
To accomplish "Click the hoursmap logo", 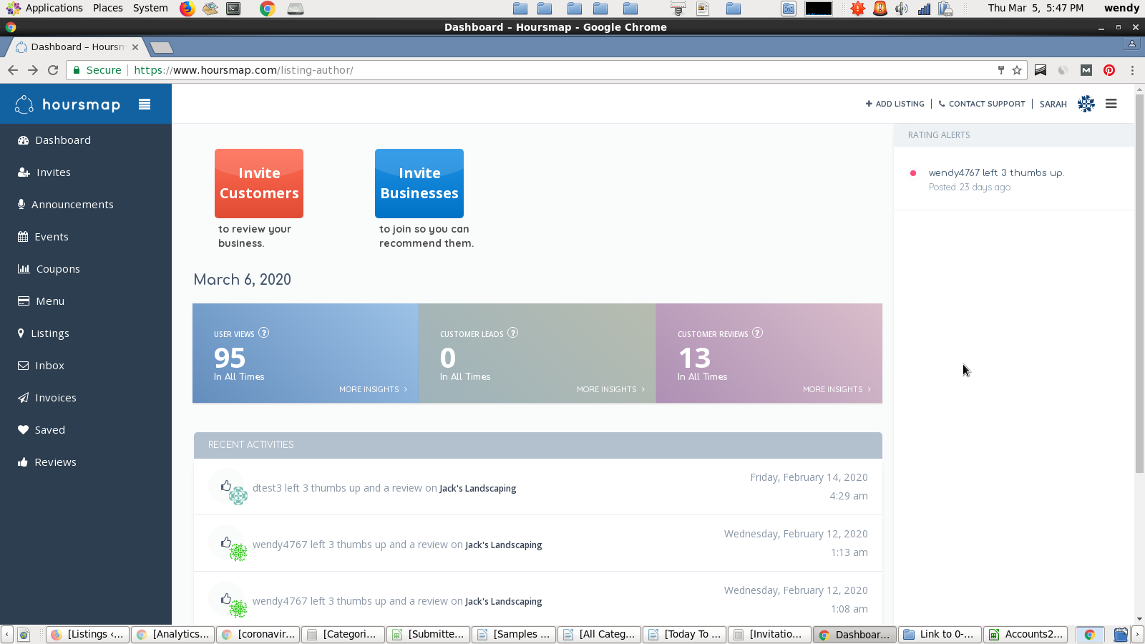I will coord(67,104).
